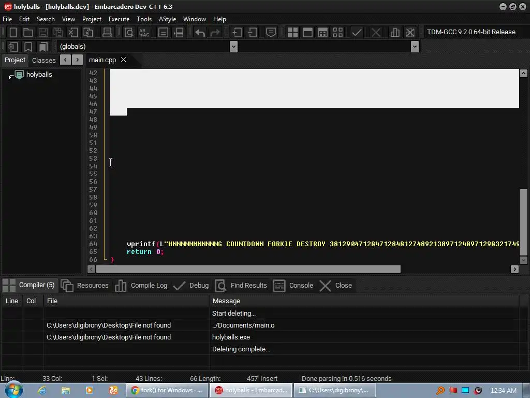The height and width of the screenshot is (398, 530).
Task: Click the Toggle Comment speech-bubble icon
Action: [x=271, y=33]
